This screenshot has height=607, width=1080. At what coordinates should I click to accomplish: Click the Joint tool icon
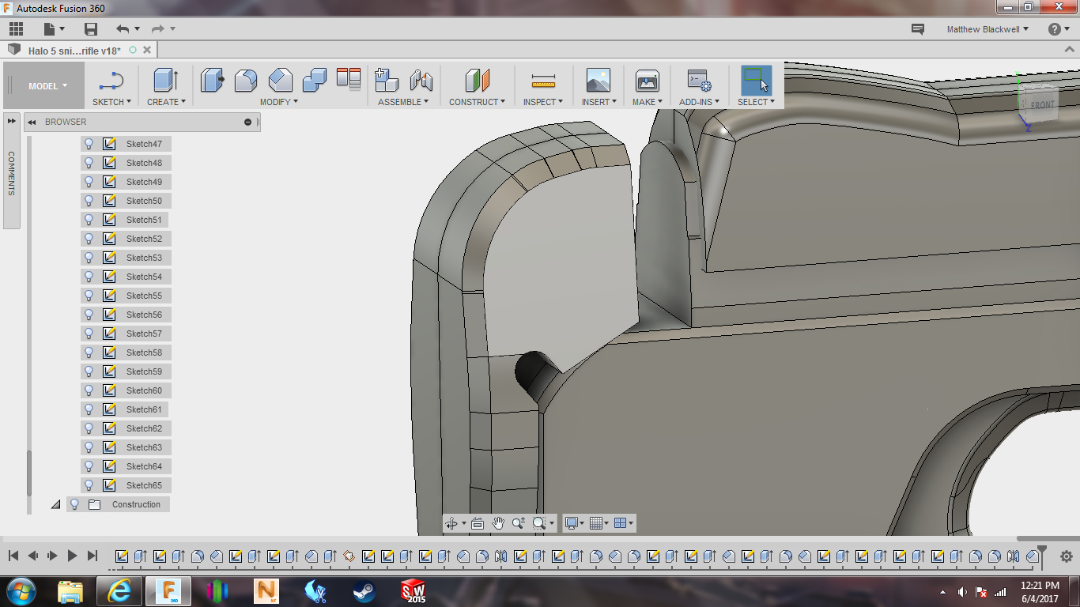point(421,81)
